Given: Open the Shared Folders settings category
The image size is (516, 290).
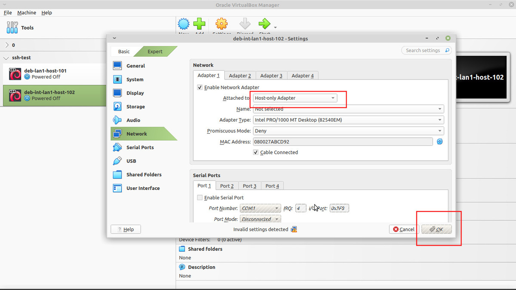Looking at the screenshot, I should [144, 174].
